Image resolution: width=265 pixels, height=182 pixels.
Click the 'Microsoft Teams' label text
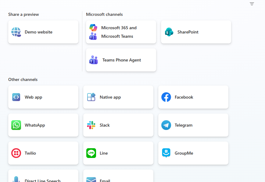[x=117, y=36]
